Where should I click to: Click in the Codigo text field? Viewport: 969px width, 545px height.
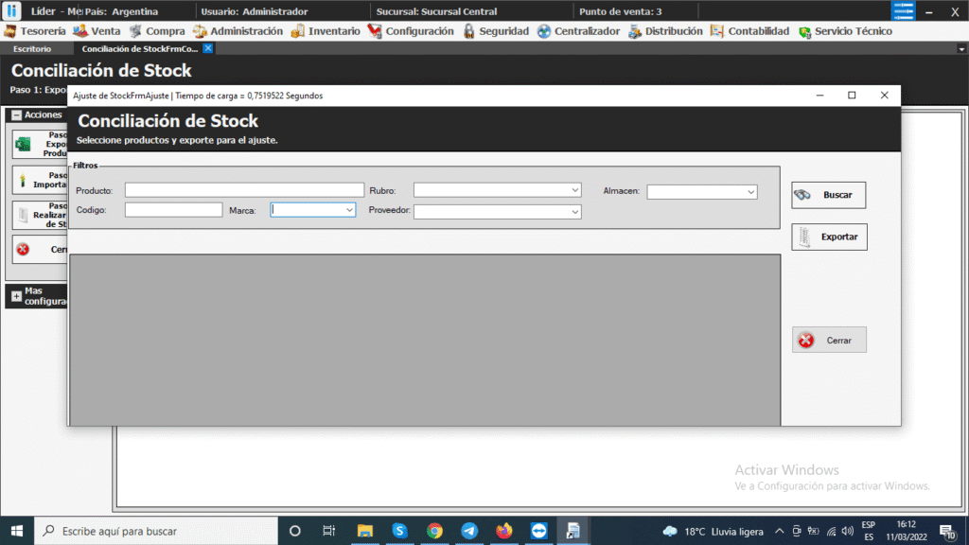(173, 210)
